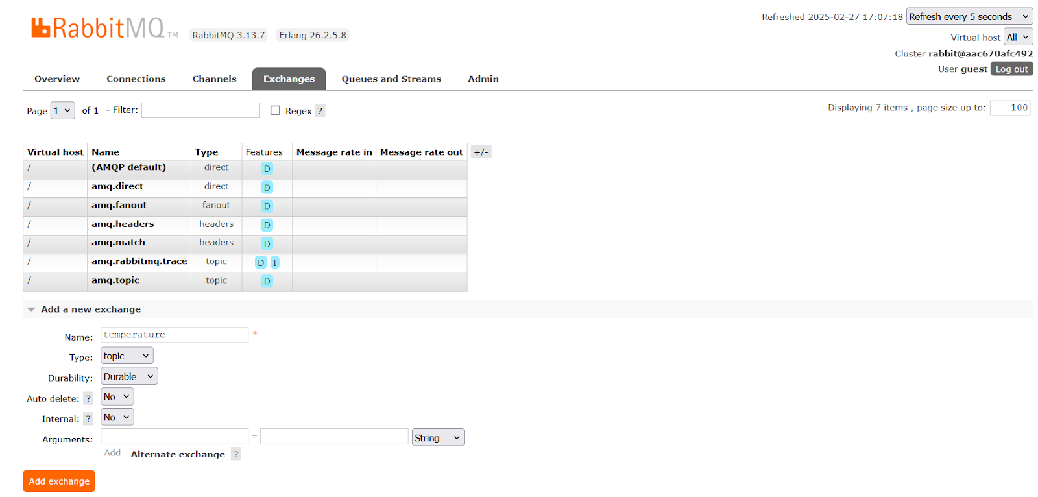Open the amq.fanout exchange link
The width and height of the screenshot is (1038, 497).
pyautogui.click(x=119, y=205)
